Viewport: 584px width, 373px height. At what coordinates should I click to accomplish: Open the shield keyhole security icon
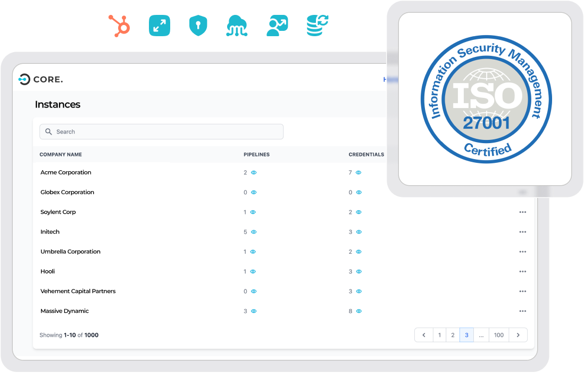tap(198, 26)
